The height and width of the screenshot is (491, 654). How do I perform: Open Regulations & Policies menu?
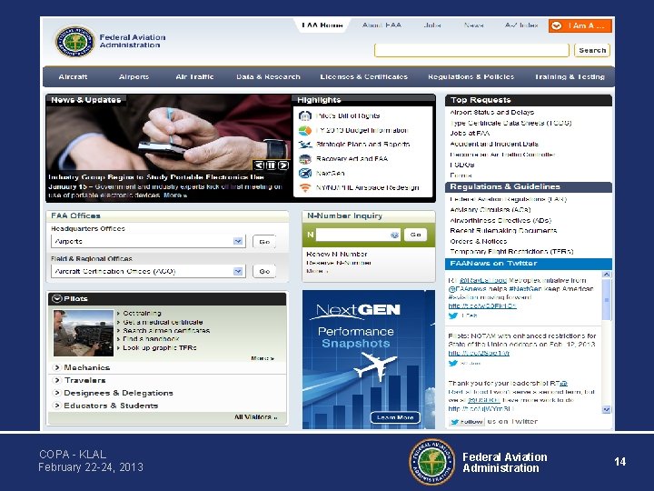(x=471, y=76)
